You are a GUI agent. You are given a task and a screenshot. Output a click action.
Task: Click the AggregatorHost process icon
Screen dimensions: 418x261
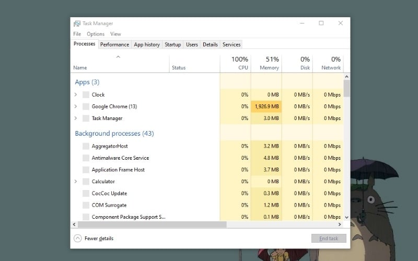(86, 146)
